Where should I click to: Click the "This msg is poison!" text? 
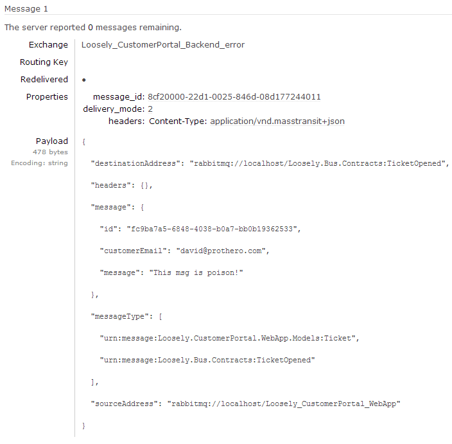pyautogui.click(x=196, y=272)
